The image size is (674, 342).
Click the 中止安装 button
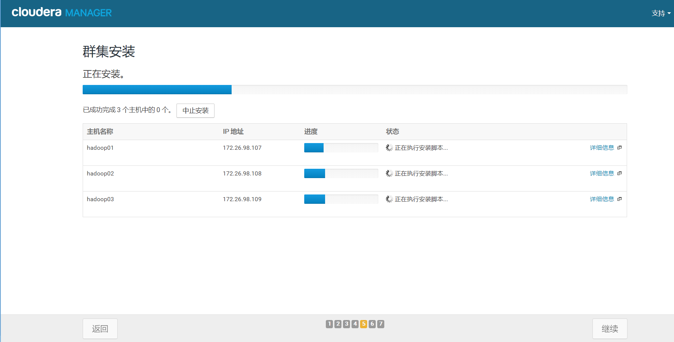coord(195,111)
